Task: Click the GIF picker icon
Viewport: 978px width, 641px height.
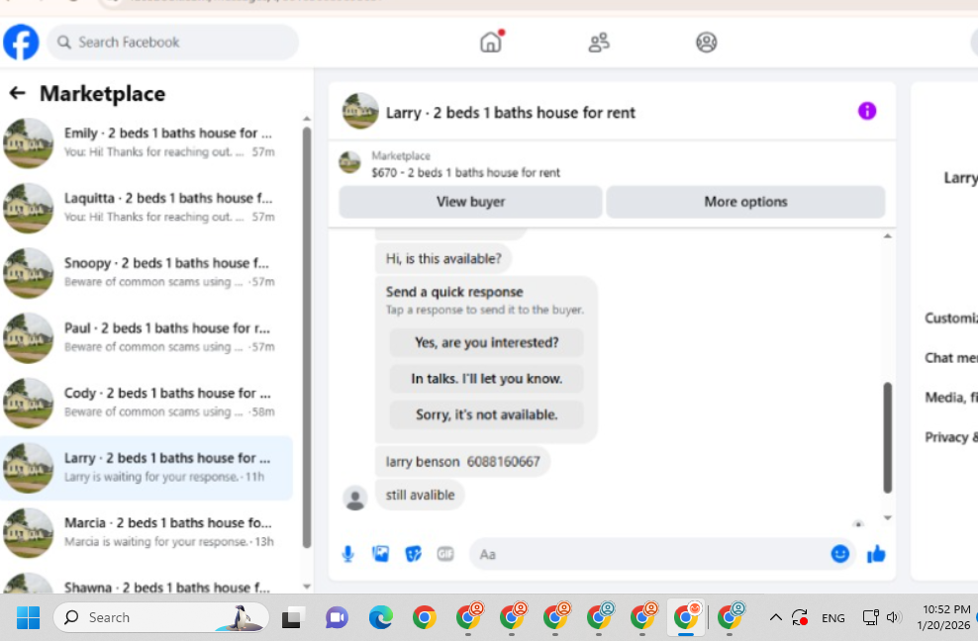Action: point(445,554)
